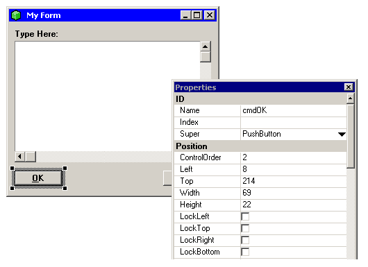Enable the LockLeft checkbox

click(245, 216)
